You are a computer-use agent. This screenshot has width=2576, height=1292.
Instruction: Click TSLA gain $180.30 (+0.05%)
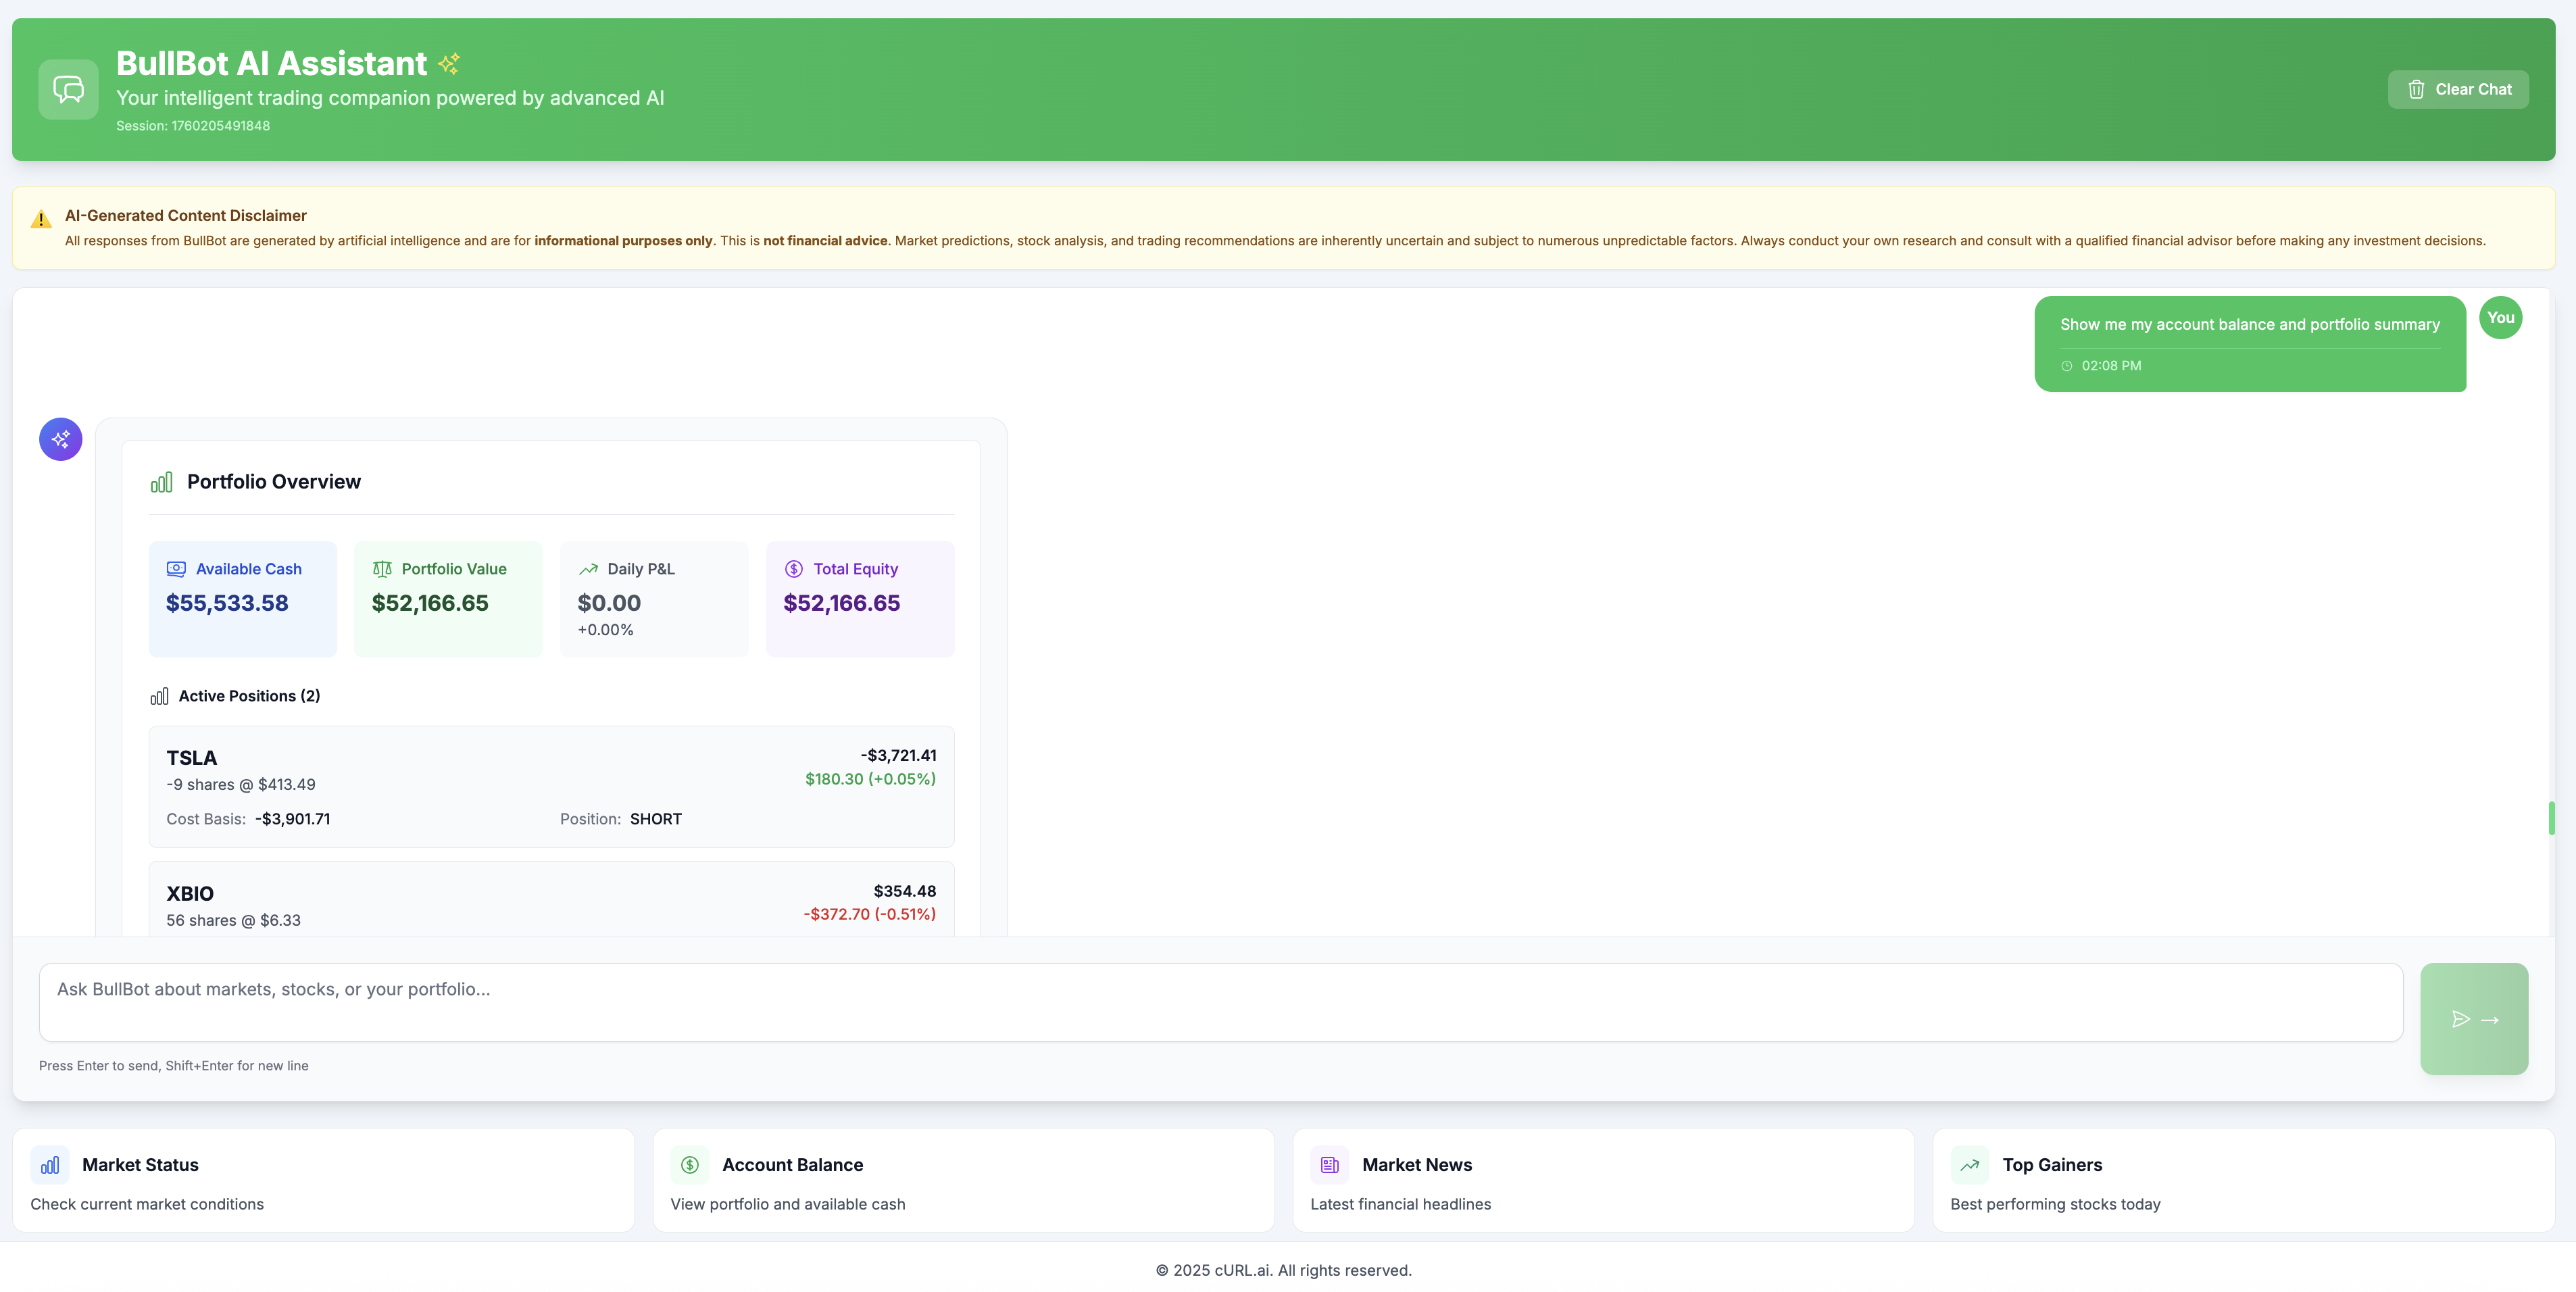click(x=871, y=779)
